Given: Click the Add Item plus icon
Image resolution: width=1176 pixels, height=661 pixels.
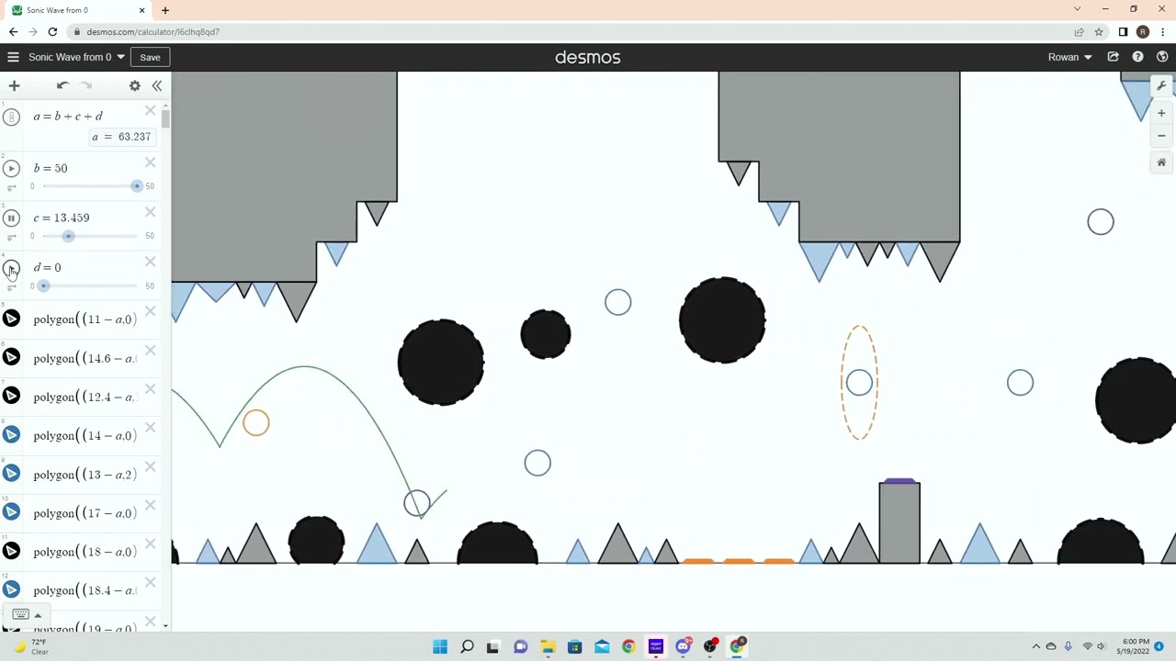Looking at the screenshot, I should pos(14,85).
